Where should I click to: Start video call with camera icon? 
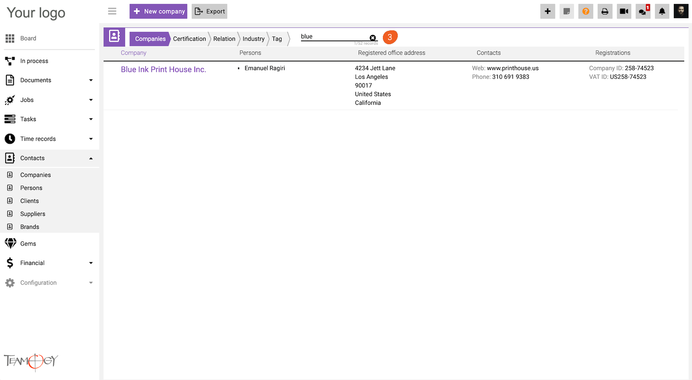click(624, 12)
